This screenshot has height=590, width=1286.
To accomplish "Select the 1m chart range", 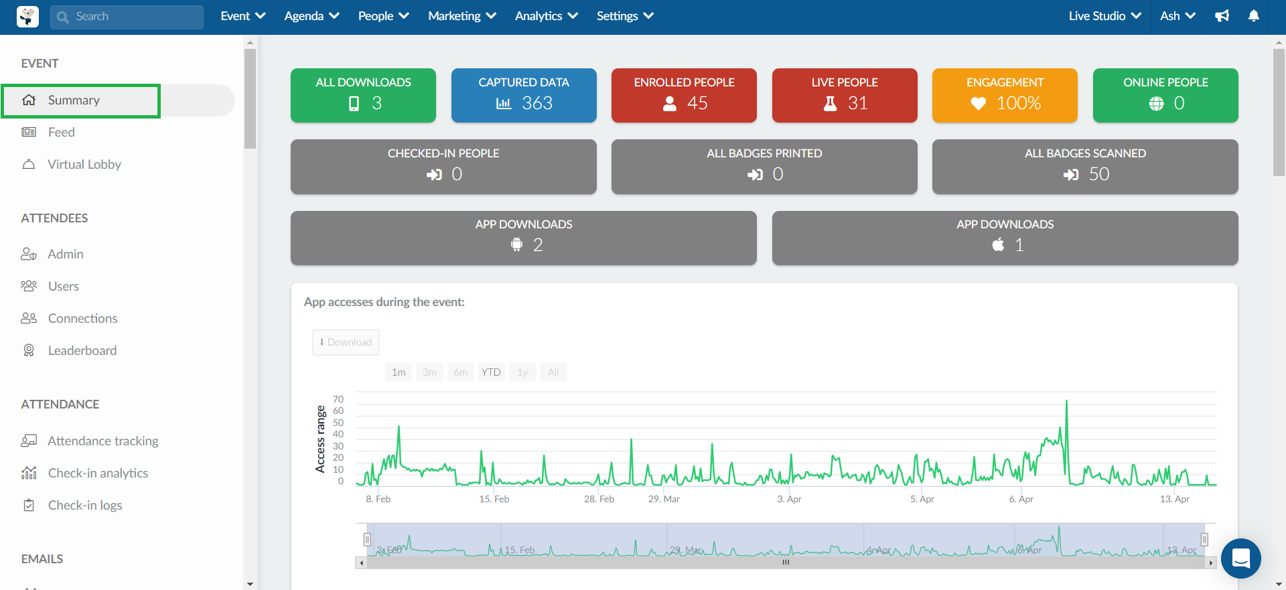I will click(399, 372).
